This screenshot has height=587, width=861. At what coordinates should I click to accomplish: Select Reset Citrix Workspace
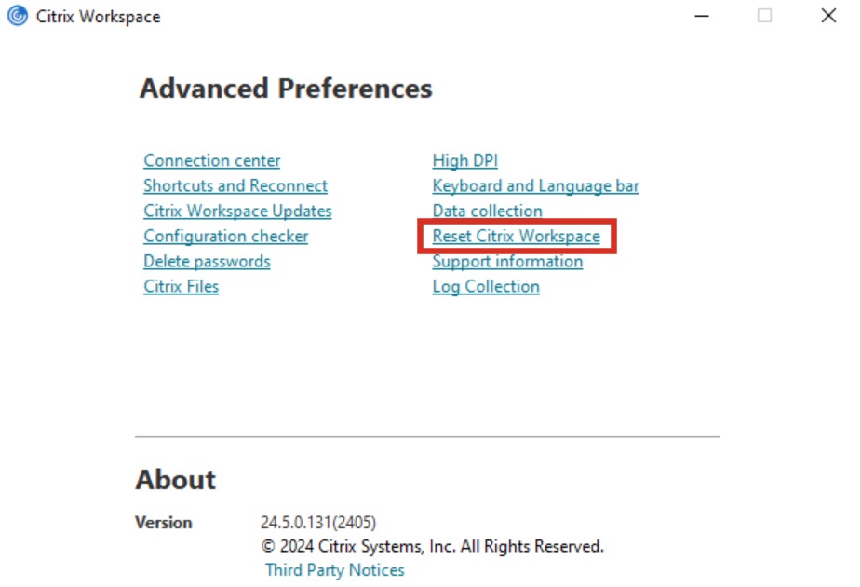(x=517, y=236)
